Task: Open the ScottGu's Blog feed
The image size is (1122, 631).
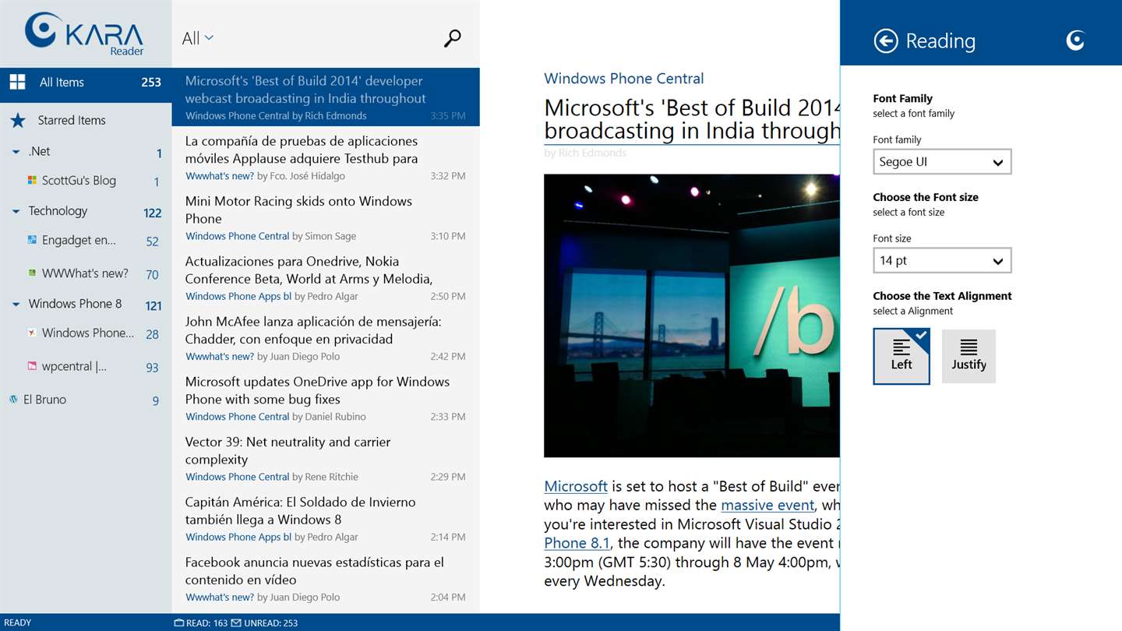Action: 86,180
